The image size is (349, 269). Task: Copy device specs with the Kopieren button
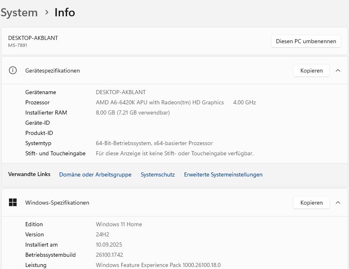311,71
